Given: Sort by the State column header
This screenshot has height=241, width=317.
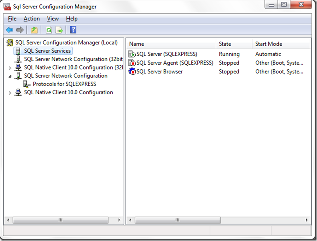Looking at the screenshot, I should (234, 44).
